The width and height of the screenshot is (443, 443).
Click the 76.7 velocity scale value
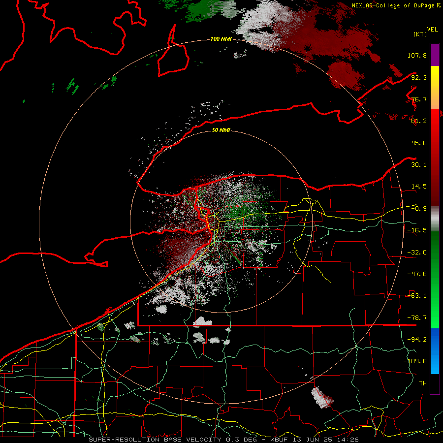pyautogui.click(x=419, y=99)
